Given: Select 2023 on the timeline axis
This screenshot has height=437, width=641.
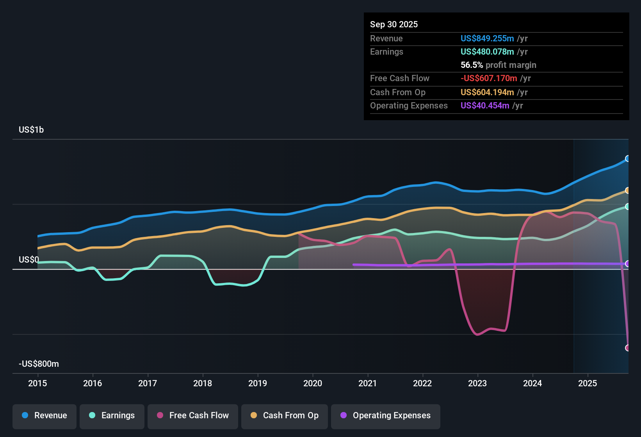Looking at the screenshot, I should pyautogui.click(x=477, y=384).
